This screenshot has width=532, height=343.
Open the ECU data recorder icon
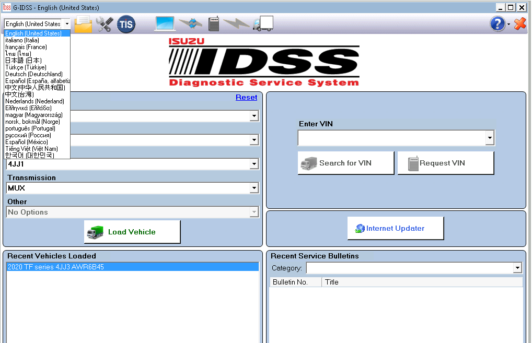(213, 23)
